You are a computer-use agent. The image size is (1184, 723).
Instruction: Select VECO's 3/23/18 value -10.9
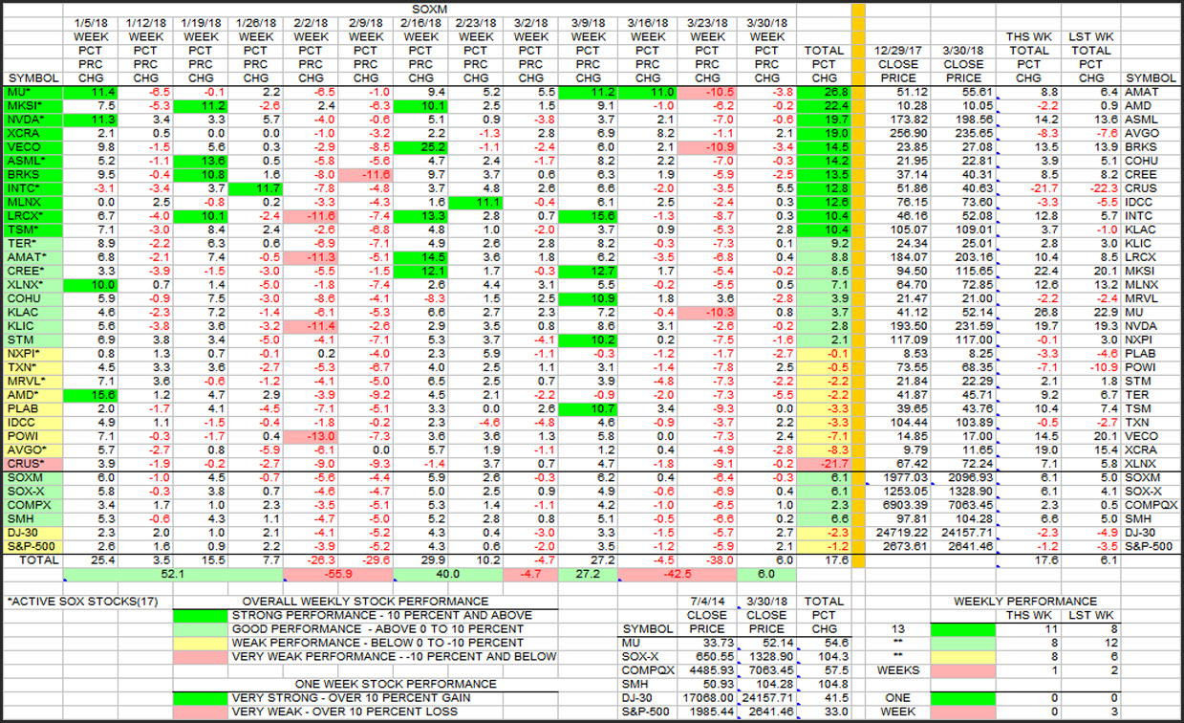[x=706, y=147]
